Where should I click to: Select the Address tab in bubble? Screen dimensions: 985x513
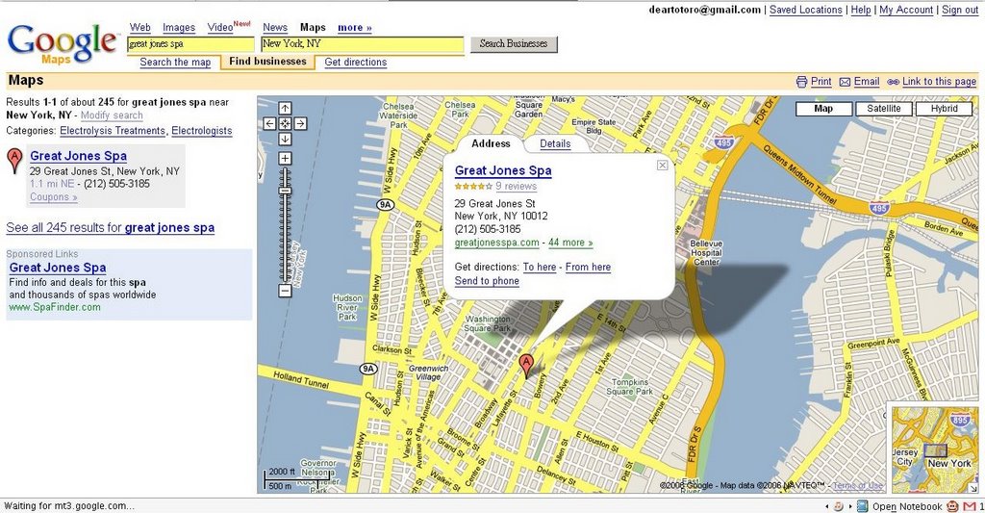(x=491, y=143)
